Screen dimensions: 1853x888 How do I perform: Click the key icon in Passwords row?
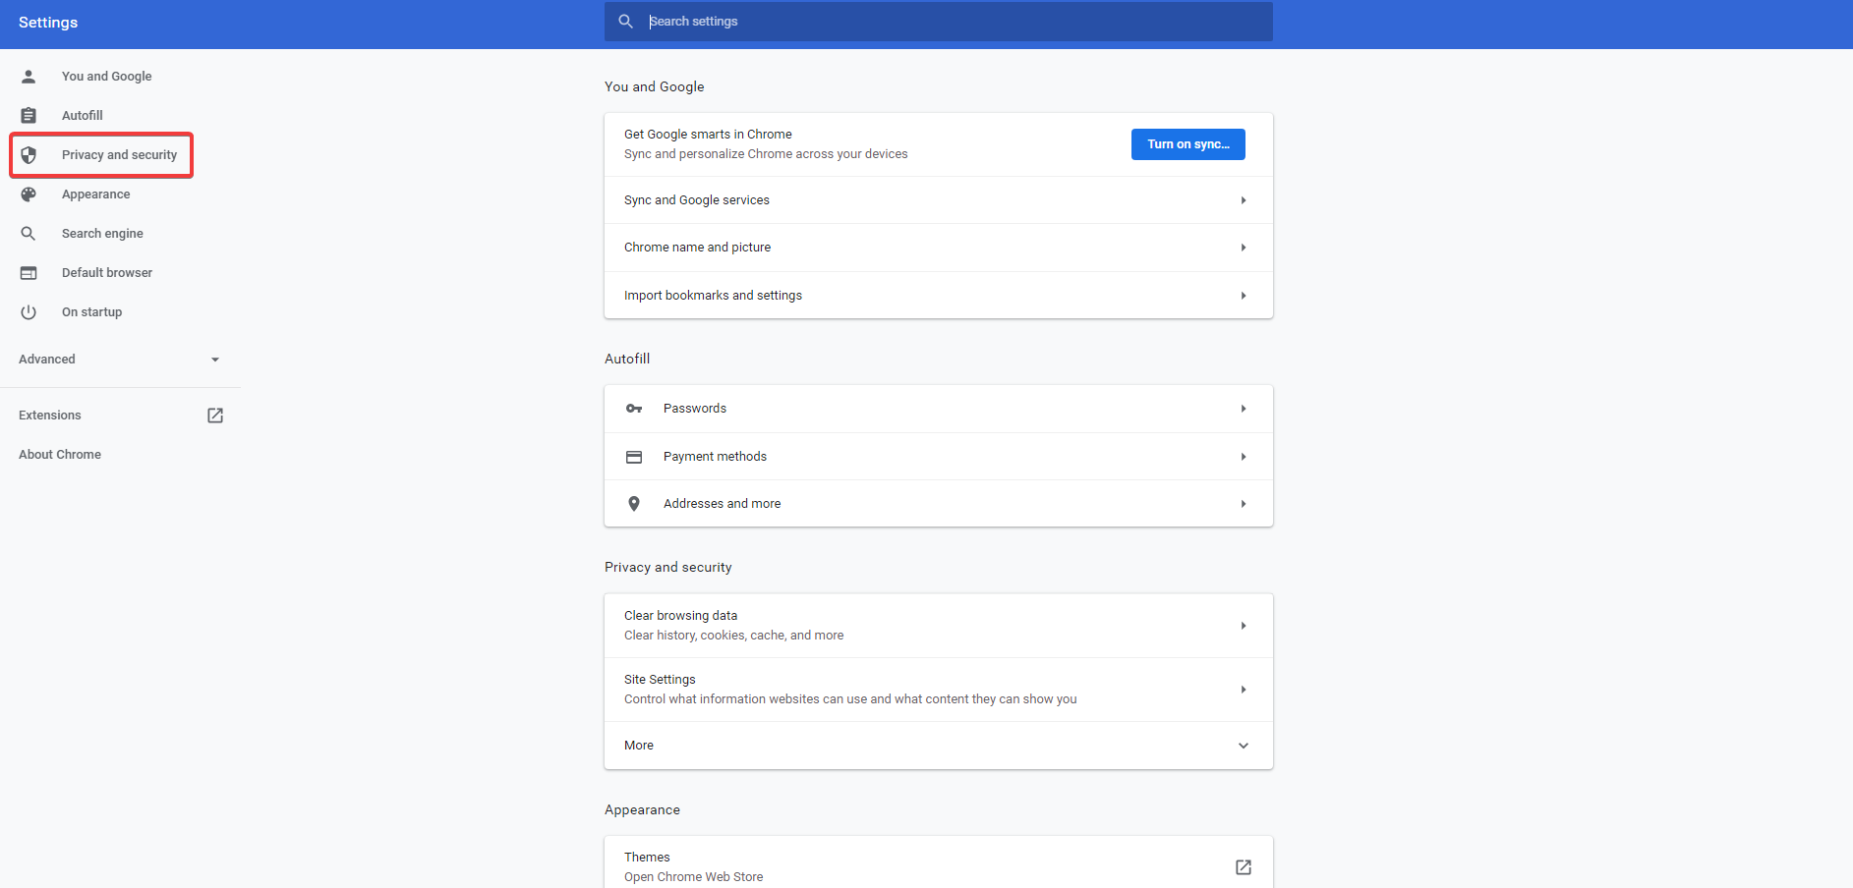[x=634, y=409]
